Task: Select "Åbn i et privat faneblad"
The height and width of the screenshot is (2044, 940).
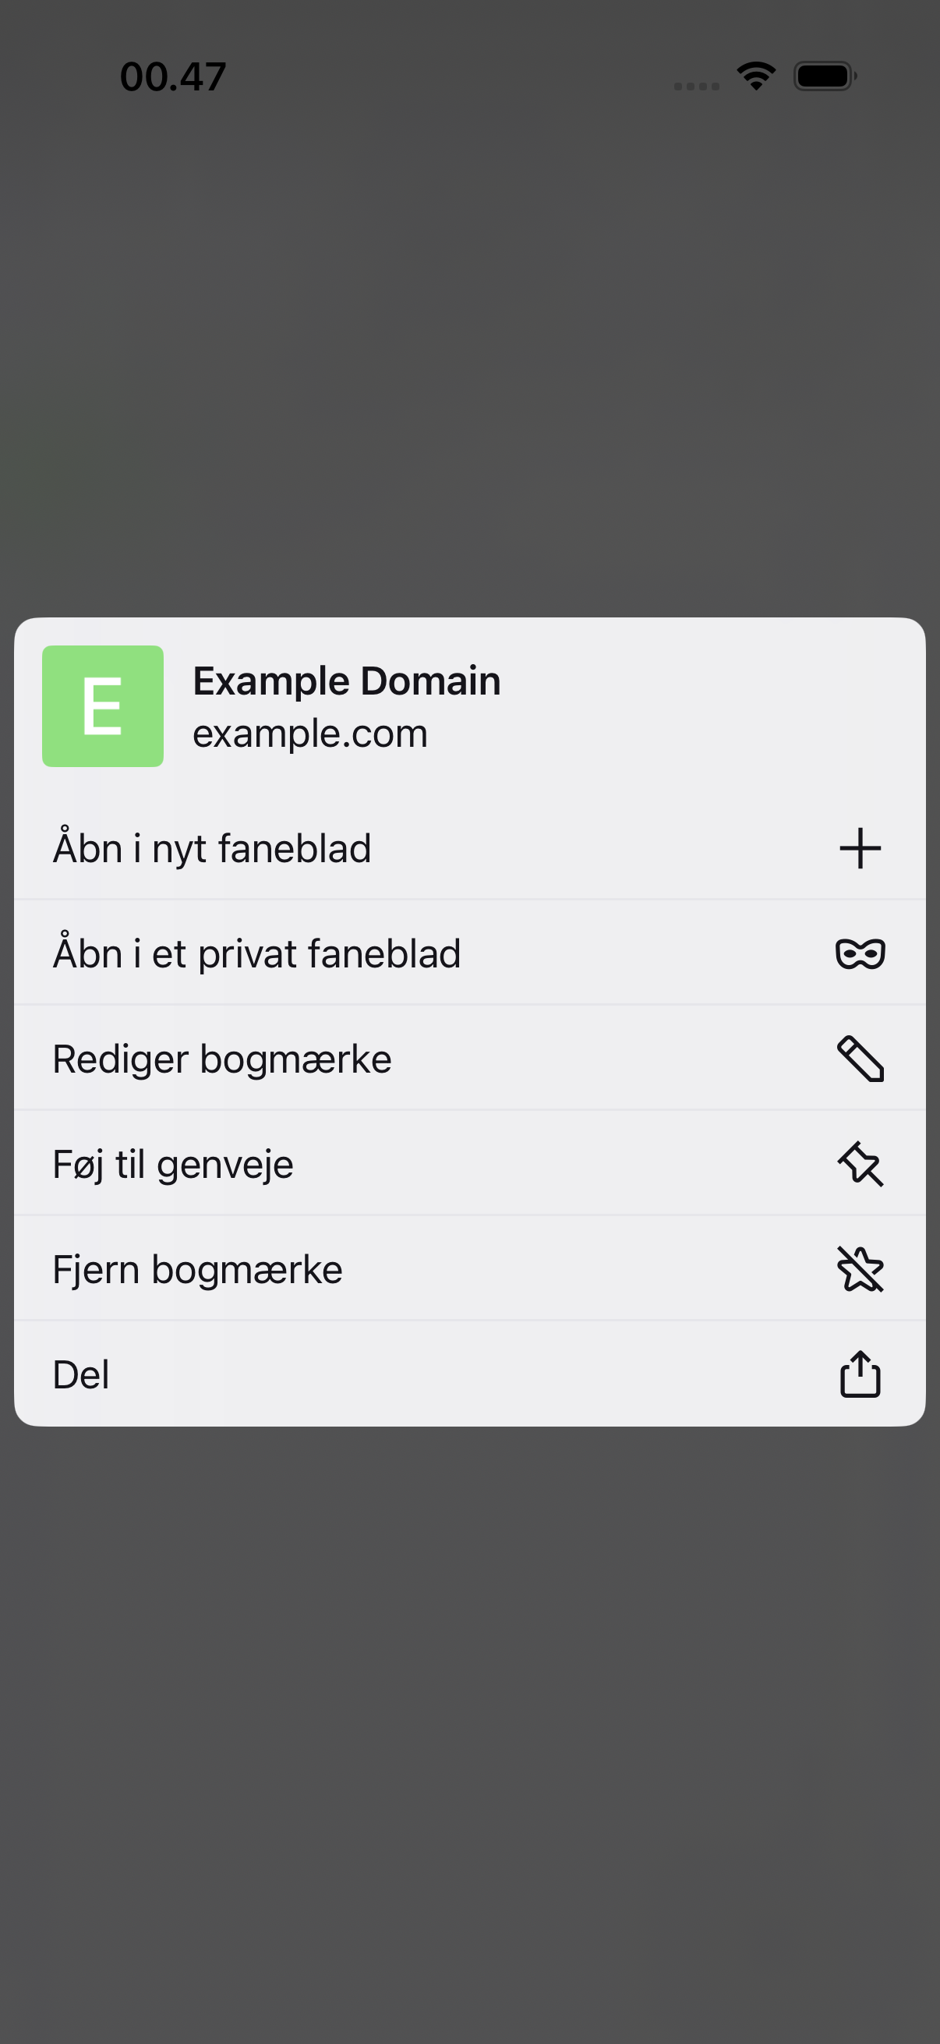Action: coord(469,953)
